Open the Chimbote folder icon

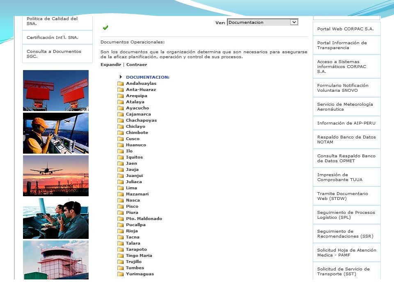pos(120,133)
